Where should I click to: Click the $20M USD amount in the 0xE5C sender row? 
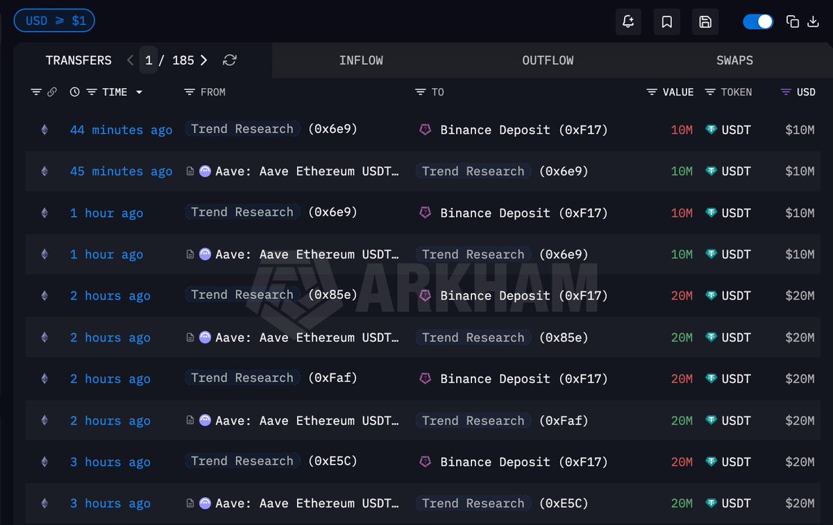[800, 462]
